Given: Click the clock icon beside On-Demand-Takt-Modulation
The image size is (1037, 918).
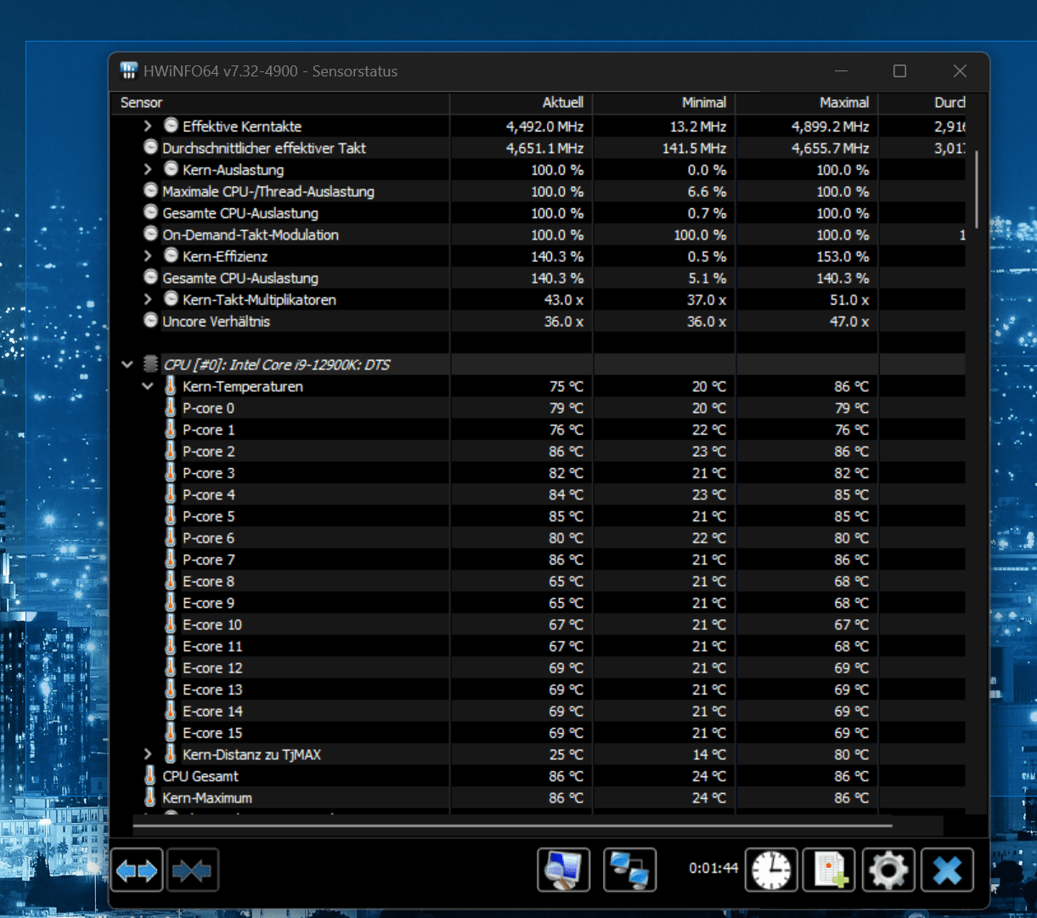Looking at the screenshot, I should click(x=150, y=234).
